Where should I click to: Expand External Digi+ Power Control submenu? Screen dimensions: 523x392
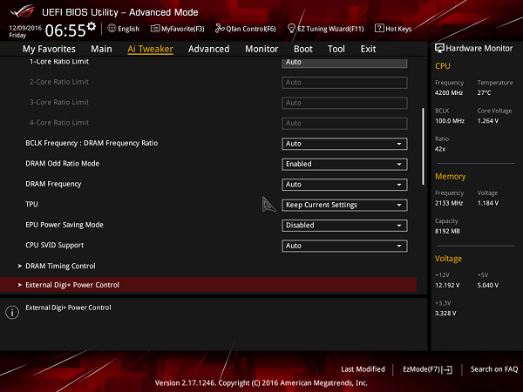[208, 285]
